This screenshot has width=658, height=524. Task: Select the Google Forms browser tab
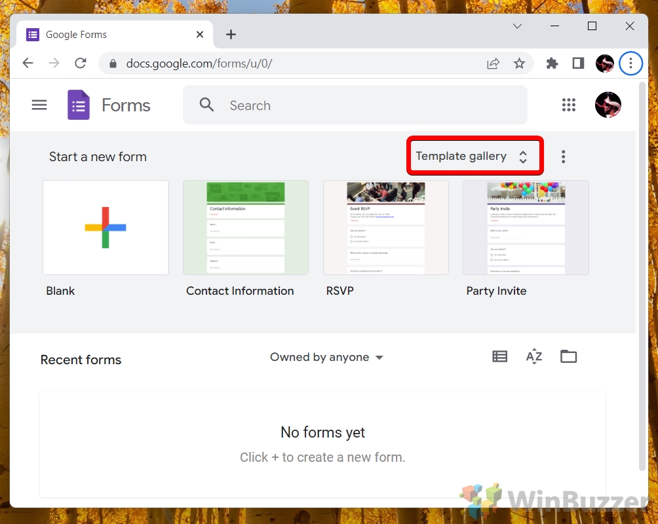coord(115,35)
